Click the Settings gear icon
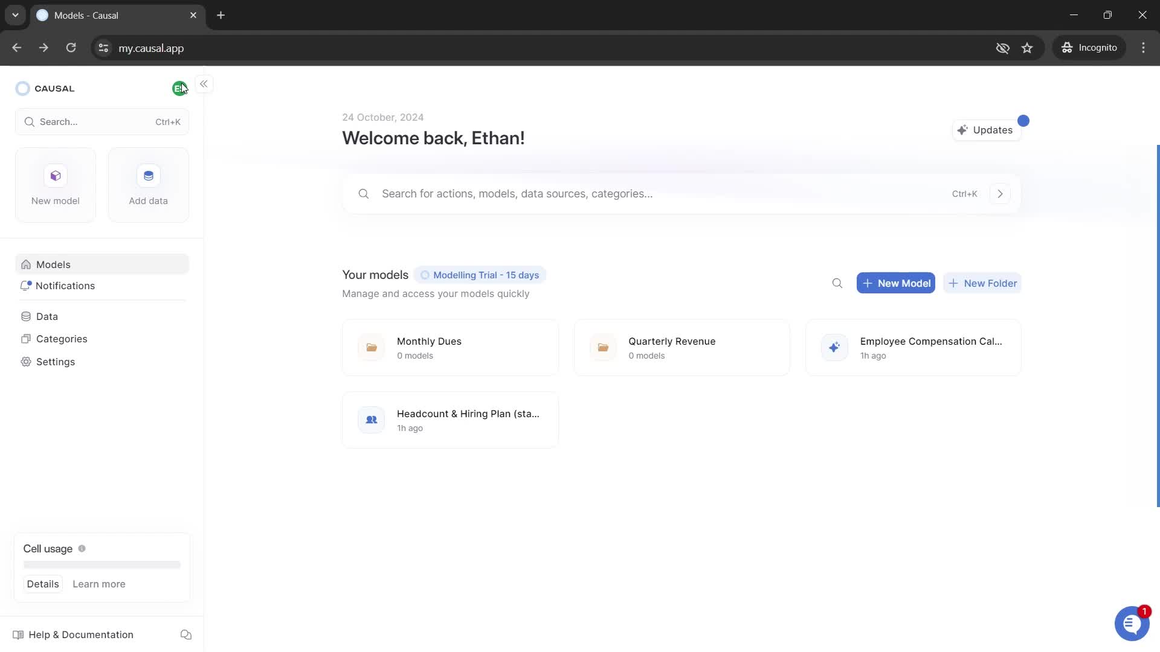Viewport: 1160px width, 652px height. (x=27, y=362)
